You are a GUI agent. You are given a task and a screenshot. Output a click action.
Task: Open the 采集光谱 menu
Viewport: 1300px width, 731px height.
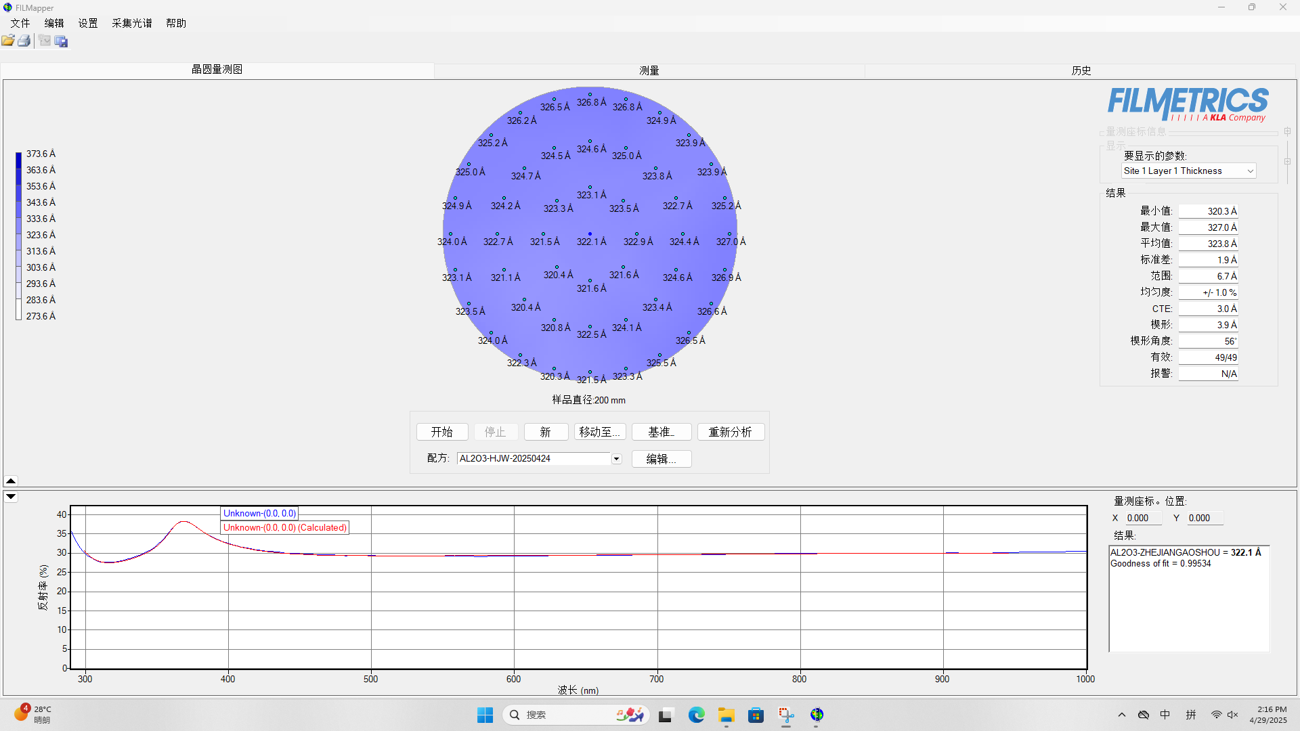tap(131, 23)
